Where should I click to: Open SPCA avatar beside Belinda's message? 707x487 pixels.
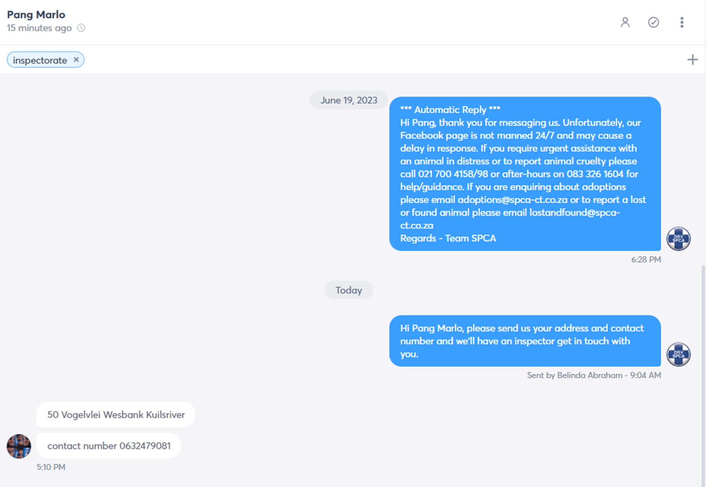[678, 354]
